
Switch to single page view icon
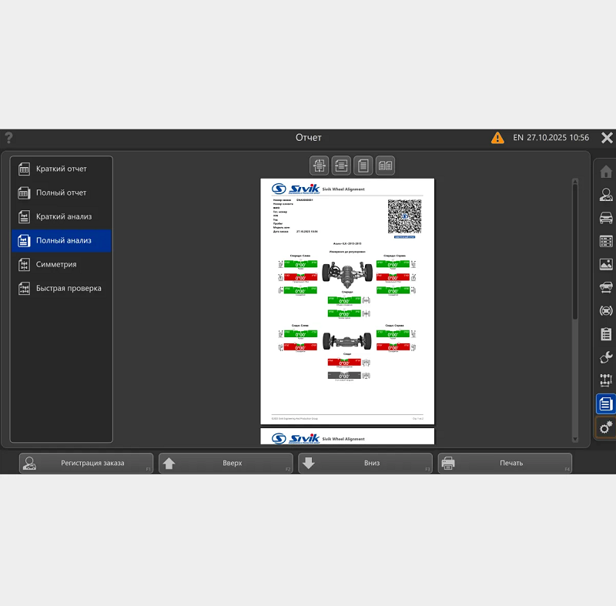(x=363, y=165)
